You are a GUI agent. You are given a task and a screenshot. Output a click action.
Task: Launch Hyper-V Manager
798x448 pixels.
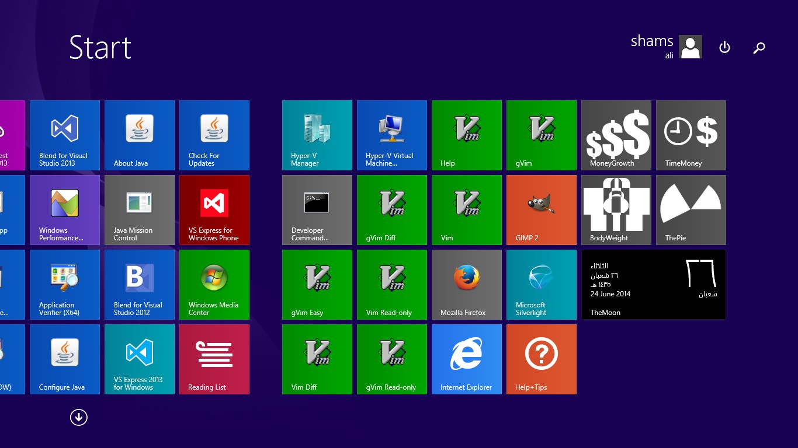pyautogui.click(x=317, y=135)
